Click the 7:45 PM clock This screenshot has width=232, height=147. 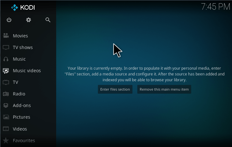(216, 7)
